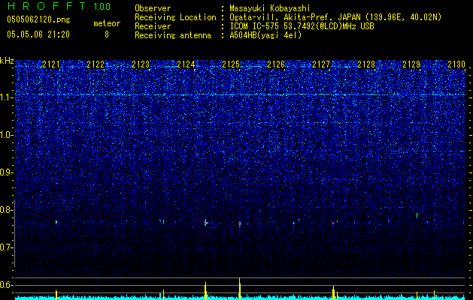Click the 0.7 kHz axis label

coord(7,247)
